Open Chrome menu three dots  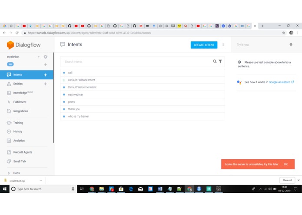click(x=298, y=33)
